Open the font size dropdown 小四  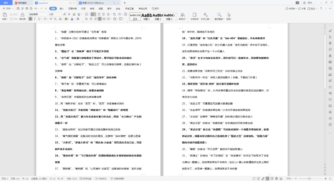(61, 14)
